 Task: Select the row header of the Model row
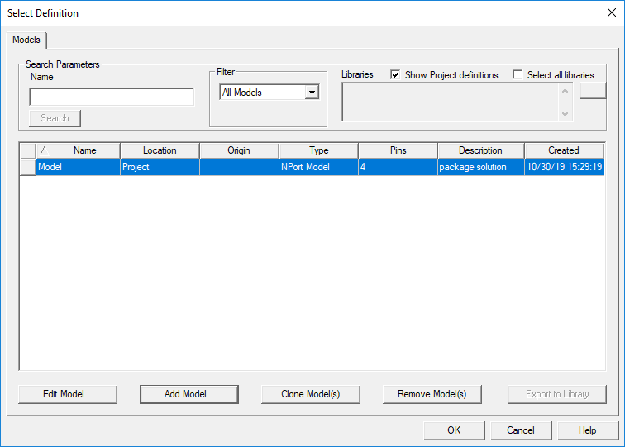click(x=27, y=167)
